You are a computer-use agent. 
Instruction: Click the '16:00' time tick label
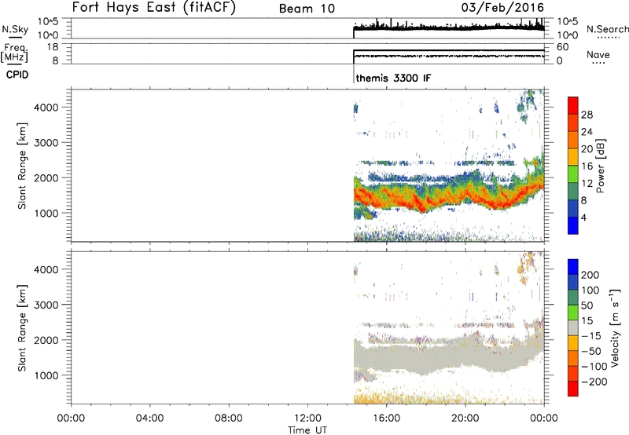[x=386, y=419]
